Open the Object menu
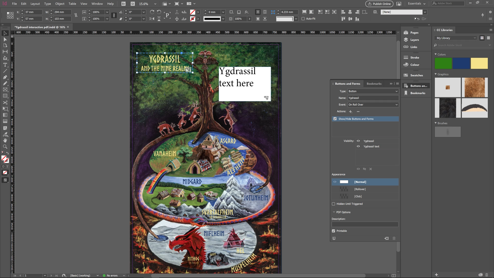The image size is (494, 278). (x=60, y=4)
